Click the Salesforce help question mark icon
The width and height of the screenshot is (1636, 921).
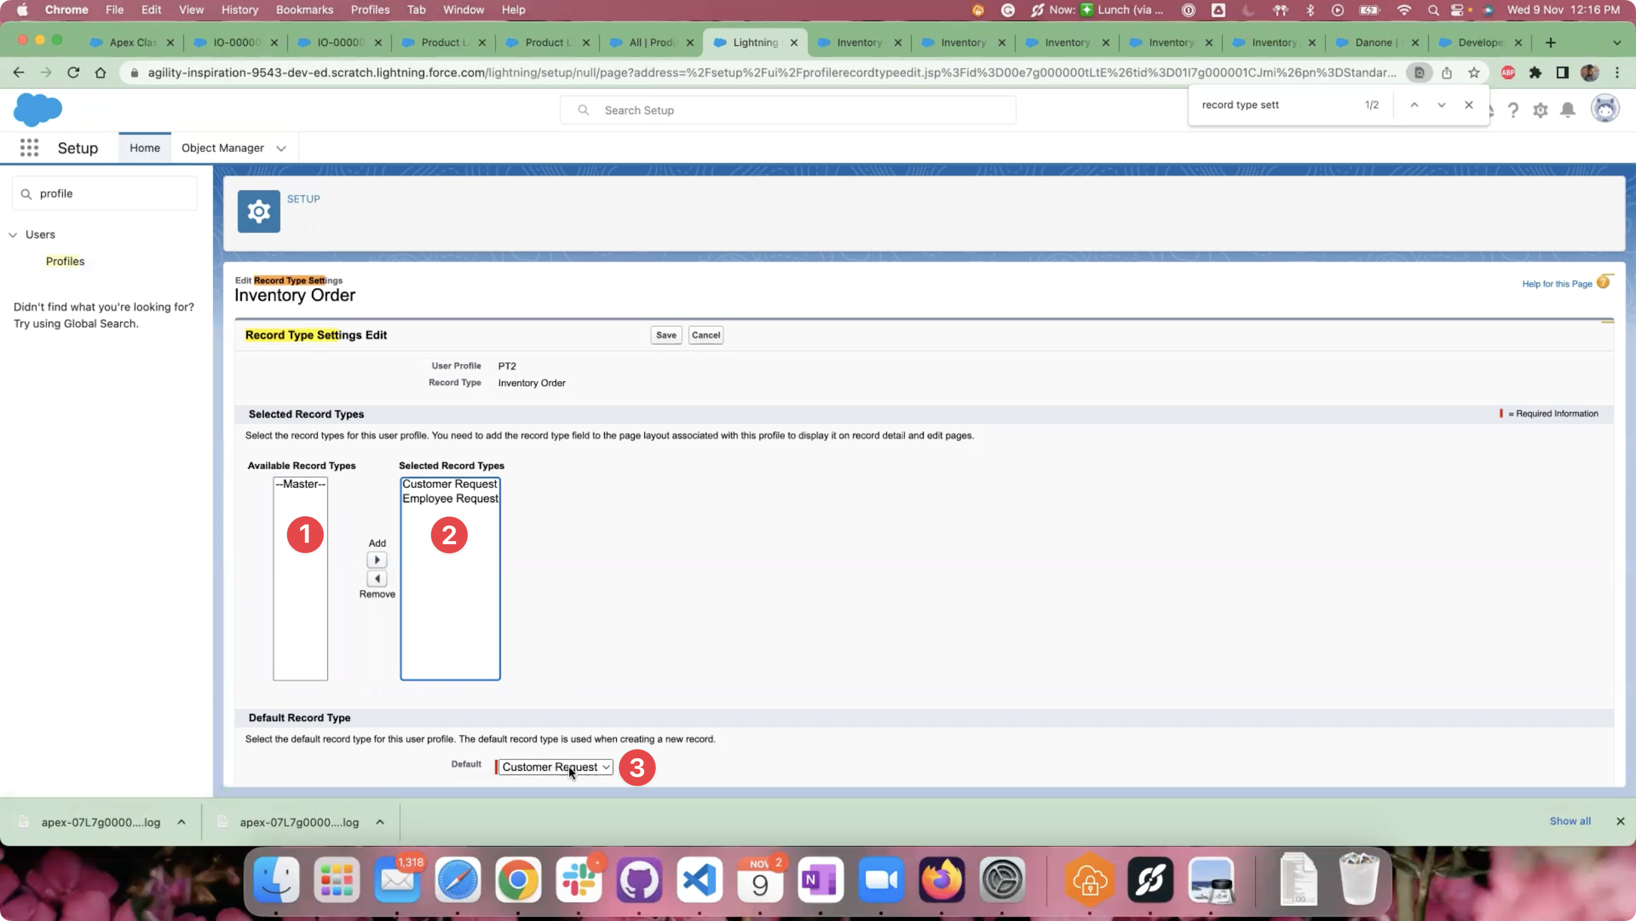click(1513, 110)
